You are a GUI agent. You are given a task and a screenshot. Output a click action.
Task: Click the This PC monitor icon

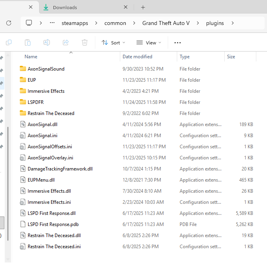pyautogui.click(x=29, y=23)
